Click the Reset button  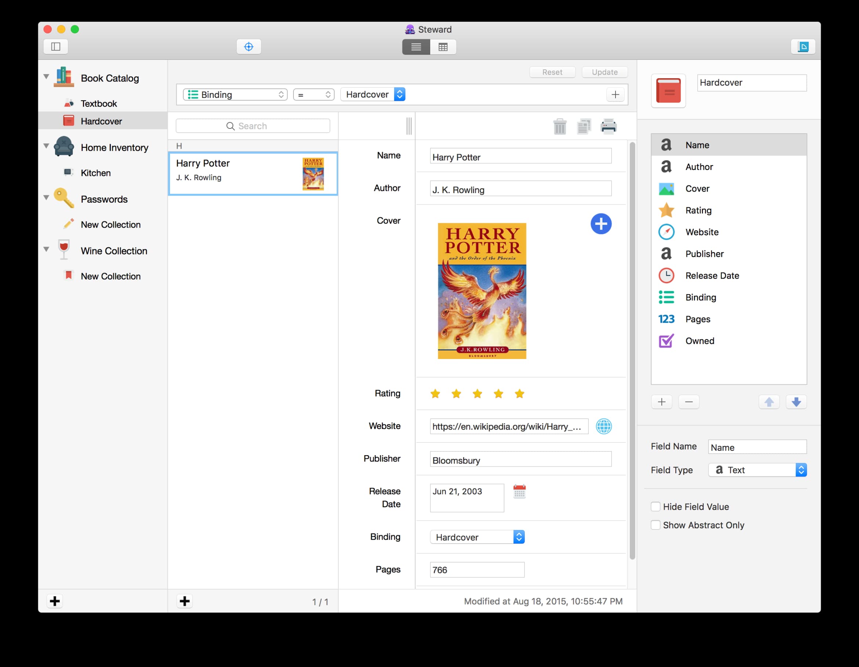point(552,72)
